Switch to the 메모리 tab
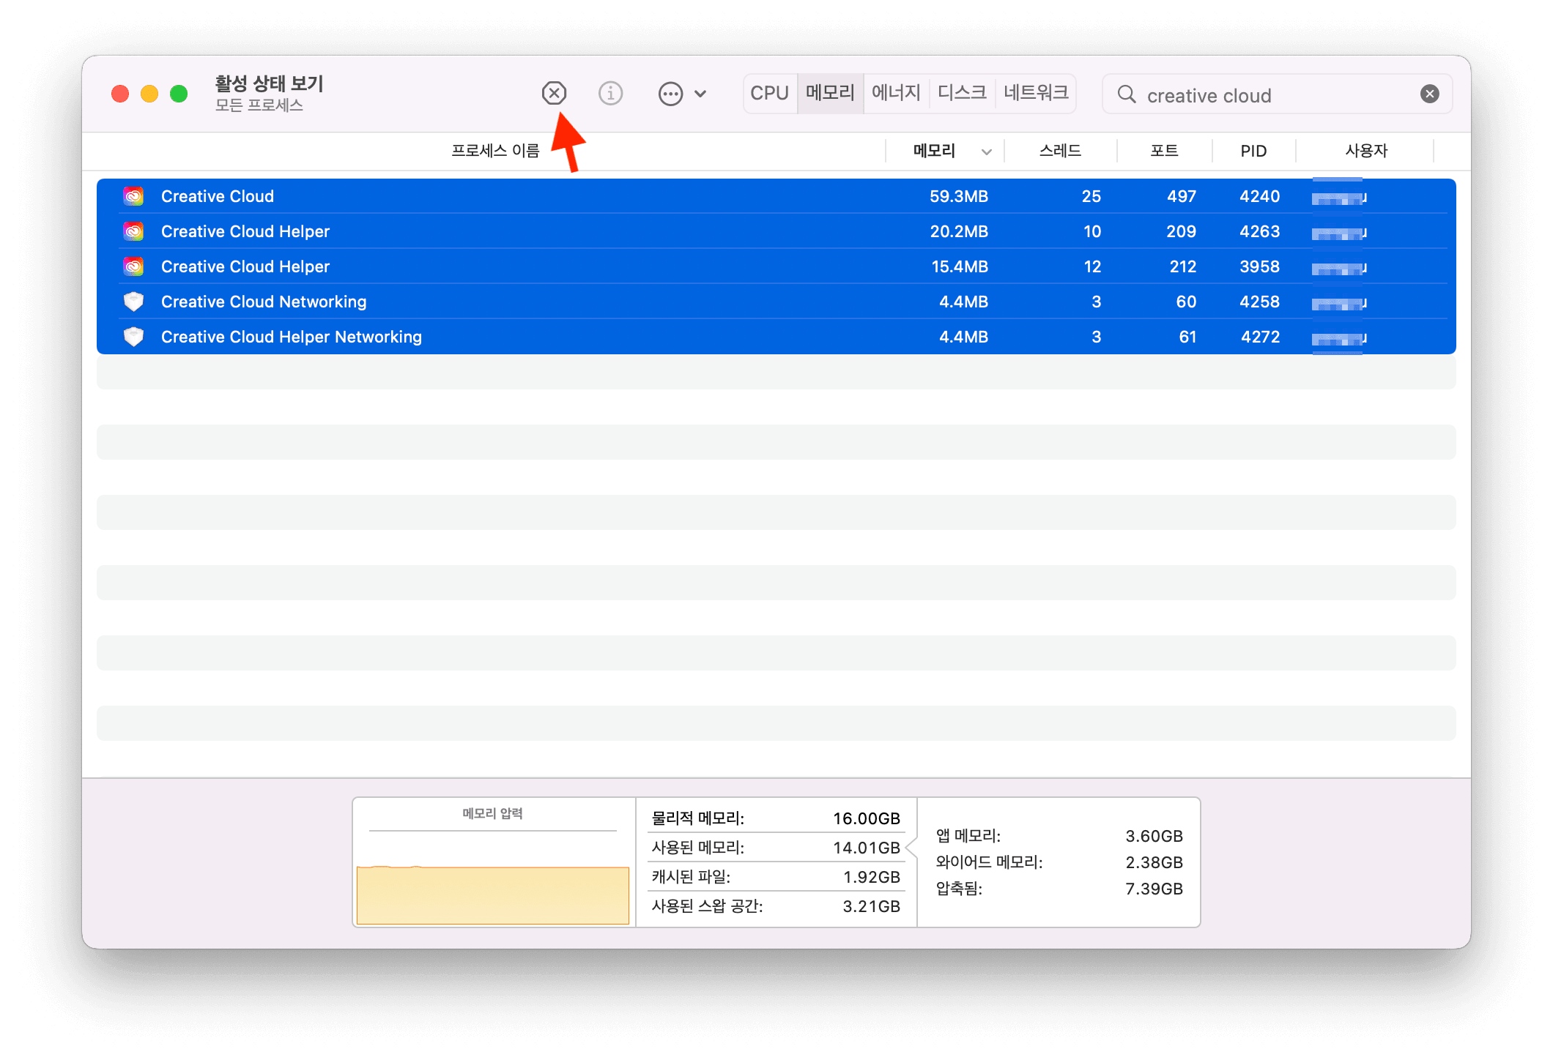 pyautogui.click(x=830, y=93)
